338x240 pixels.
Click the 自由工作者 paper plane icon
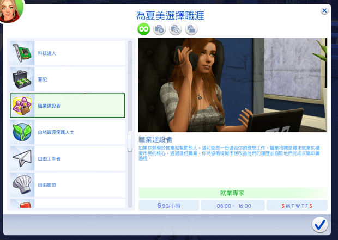(x=22, y=158)
